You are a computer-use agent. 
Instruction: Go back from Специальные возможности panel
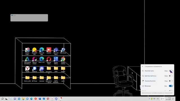point(143,66)
